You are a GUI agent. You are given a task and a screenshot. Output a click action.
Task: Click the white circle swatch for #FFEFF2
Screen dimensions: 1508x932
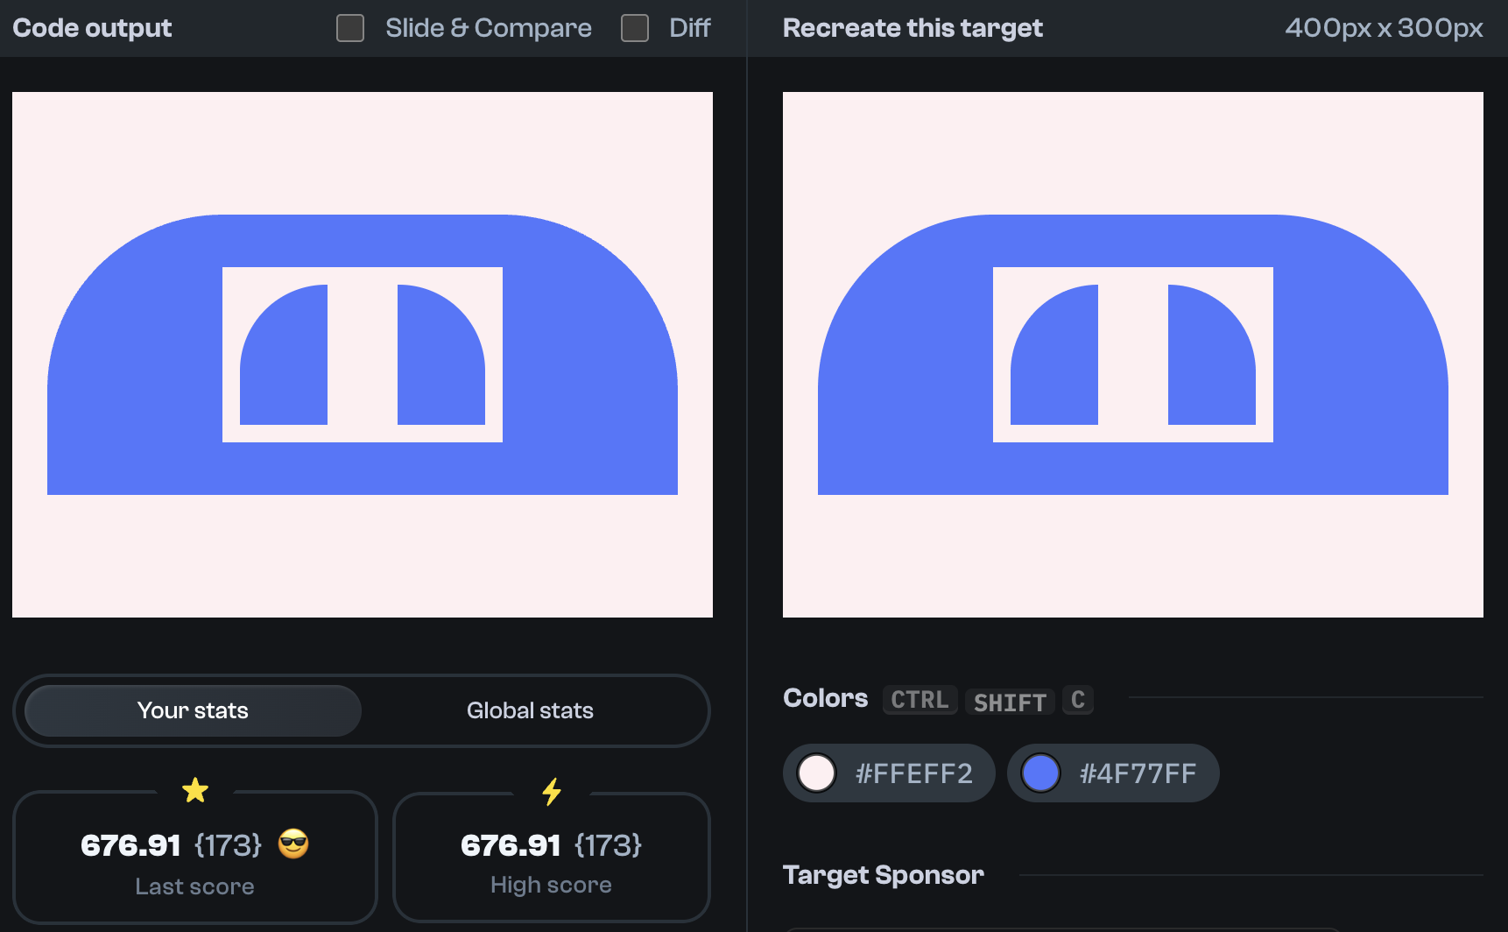coord(817,773)
